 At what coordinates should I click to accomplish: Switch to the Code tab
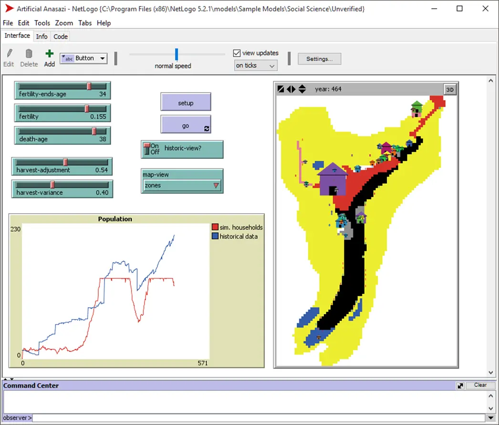coord(61,37)
